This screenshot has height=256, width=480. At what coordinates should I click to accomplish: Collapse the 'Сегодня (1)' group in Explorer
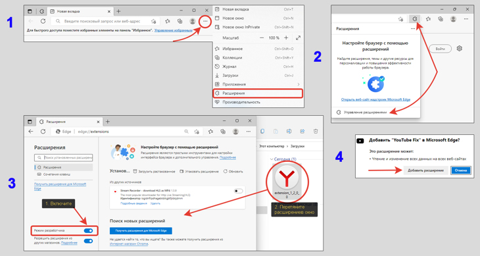[272, 159]
